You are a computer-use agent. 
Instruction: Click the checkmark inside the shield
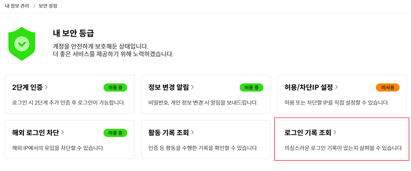pos(22,44)
